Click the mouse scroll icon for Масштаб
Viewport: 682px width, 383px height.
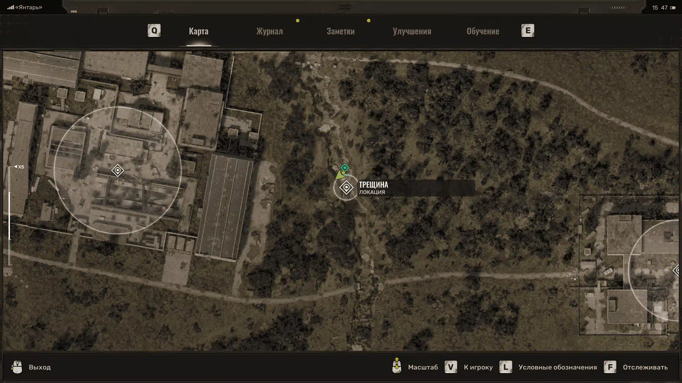397,366
